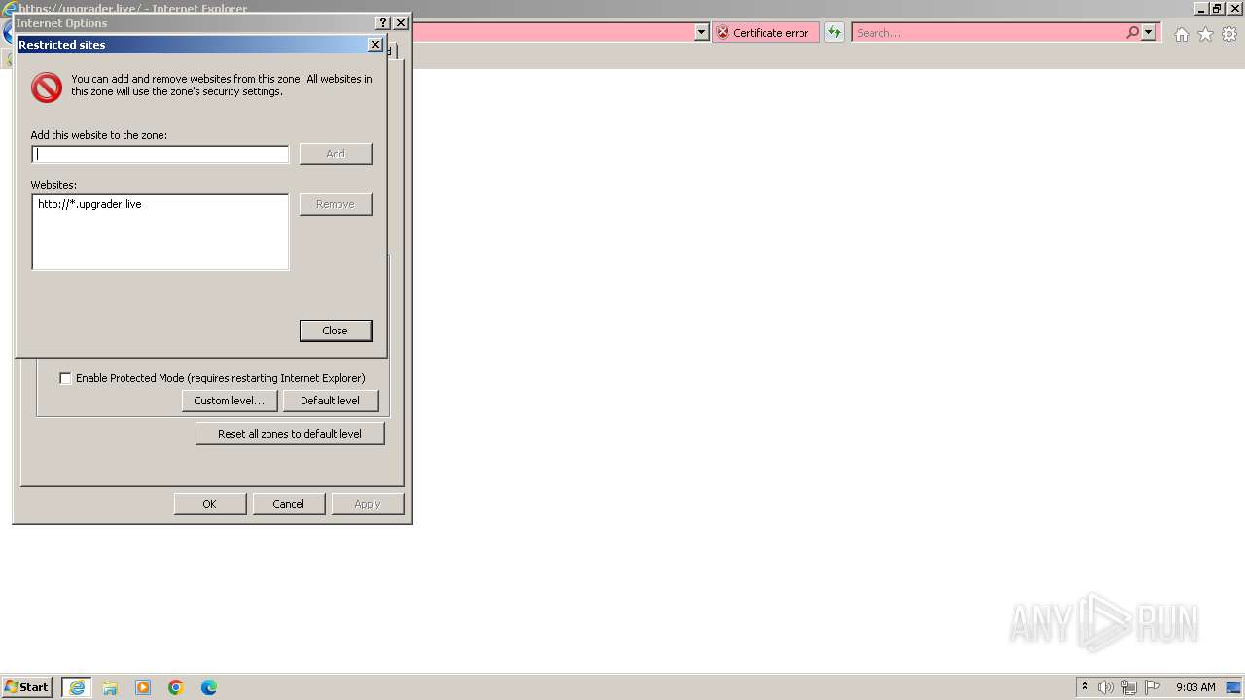Image resolution: width=1245 pixels, height=700 pixels.
Task: Open Favorites star icon
Action: (x=1205, y=34)
